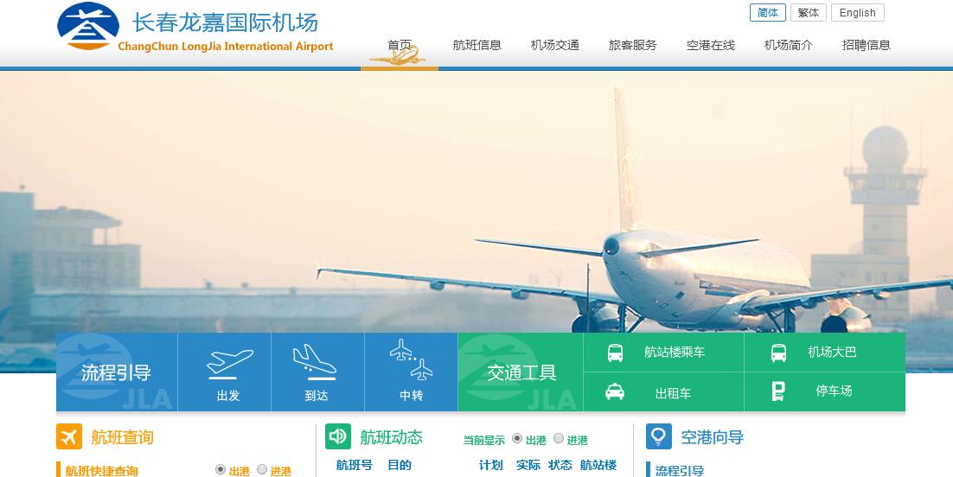Click the 航班查询 section heading
953x477 pixels.
(x=122, y=437)
